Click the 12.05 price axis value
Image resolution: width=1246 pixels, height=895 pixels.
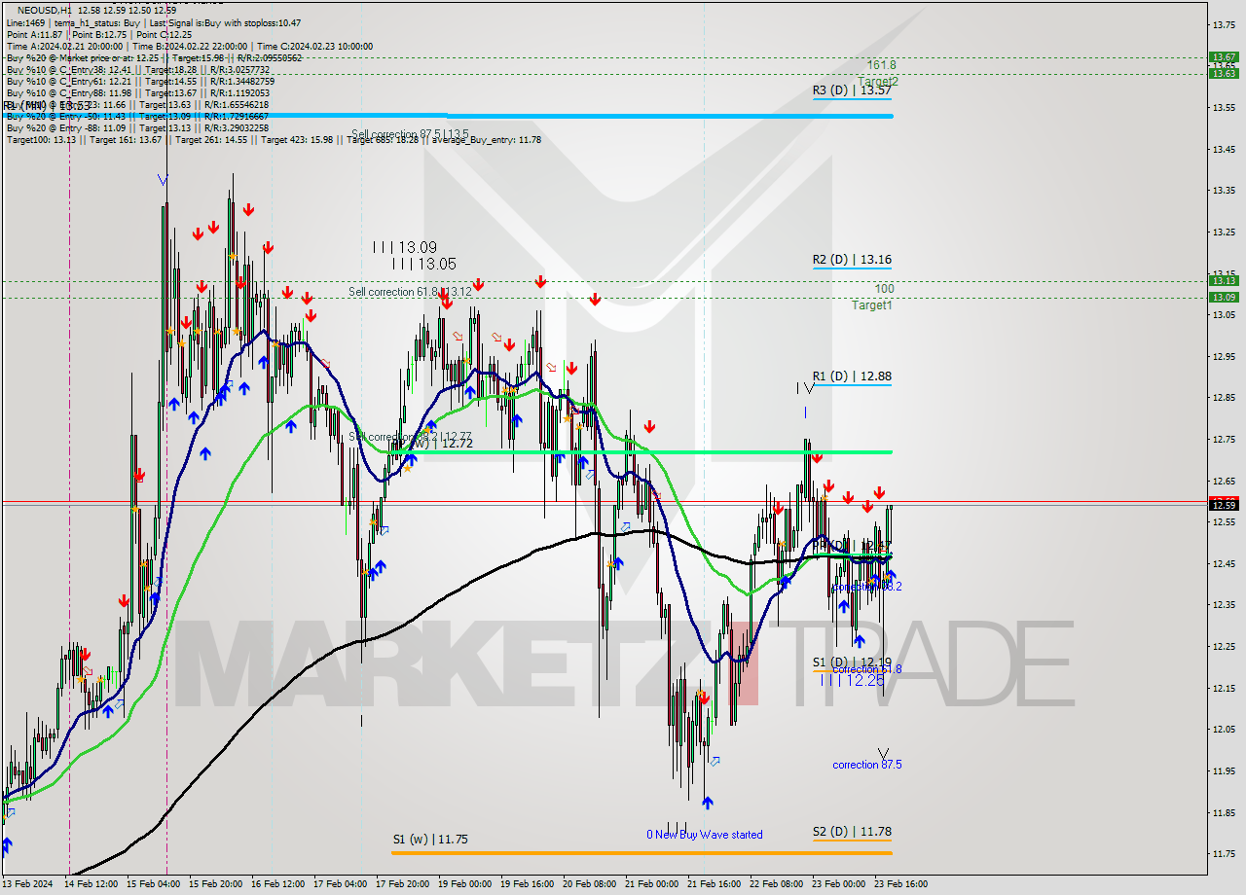[1224, 730]
